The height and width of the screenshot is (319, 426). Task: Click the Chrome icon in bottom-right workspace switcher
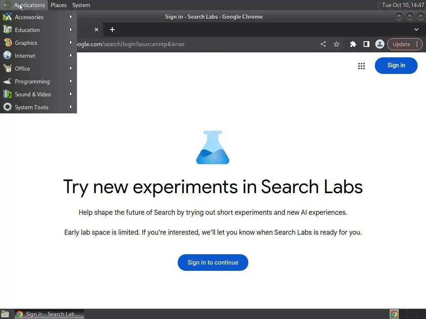(x=394, y=314)
